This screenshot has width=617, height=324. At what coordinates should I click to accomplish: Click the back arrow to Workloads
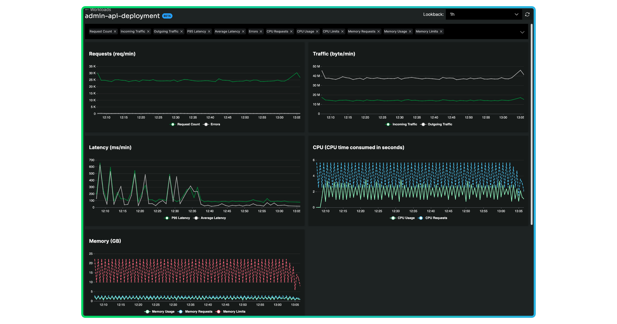(87, 10)
